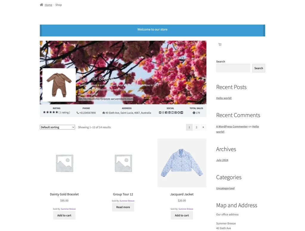Open the July 2024 archive link
305x231 pixels.
click(222, 160)
